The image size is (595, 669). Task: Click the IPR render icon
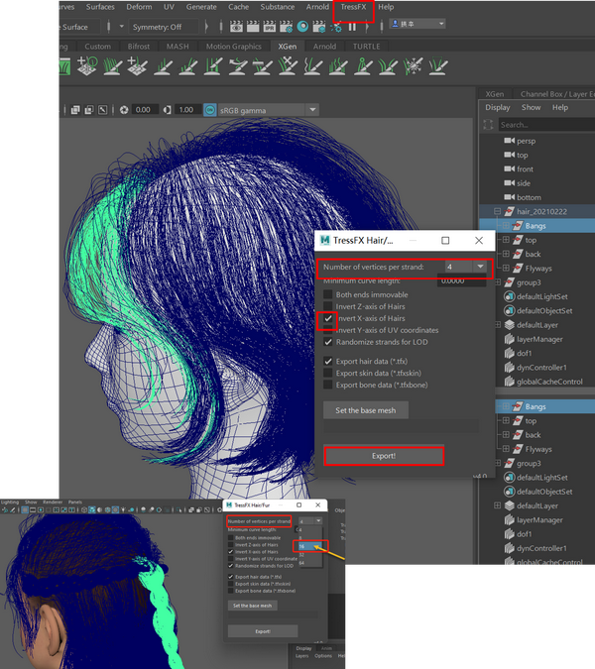pos(270,27)
